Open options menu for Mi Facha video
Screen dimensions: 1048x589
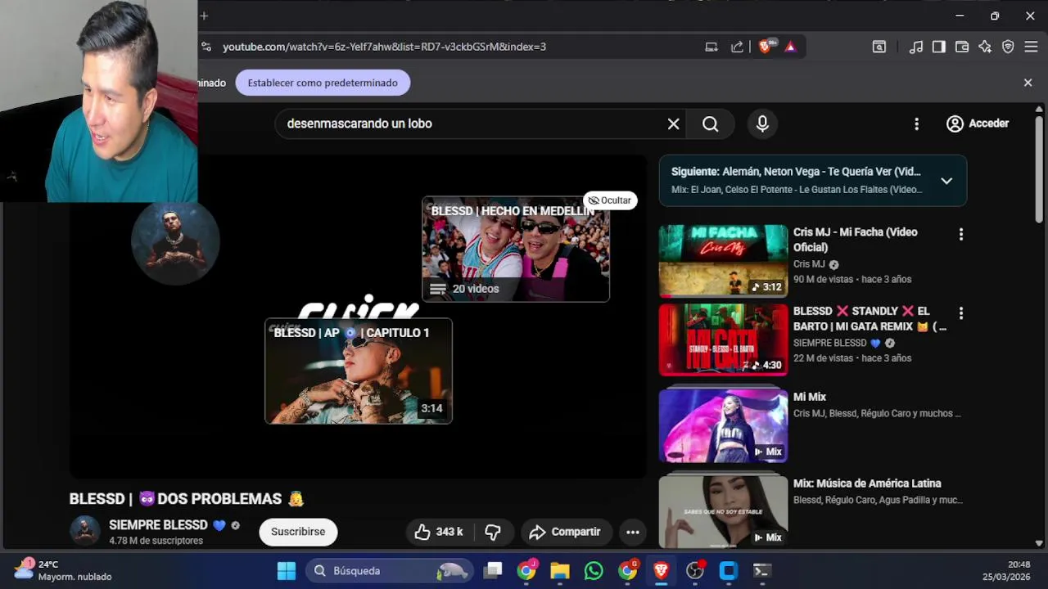pyautogui.click(x=960, y=234)
